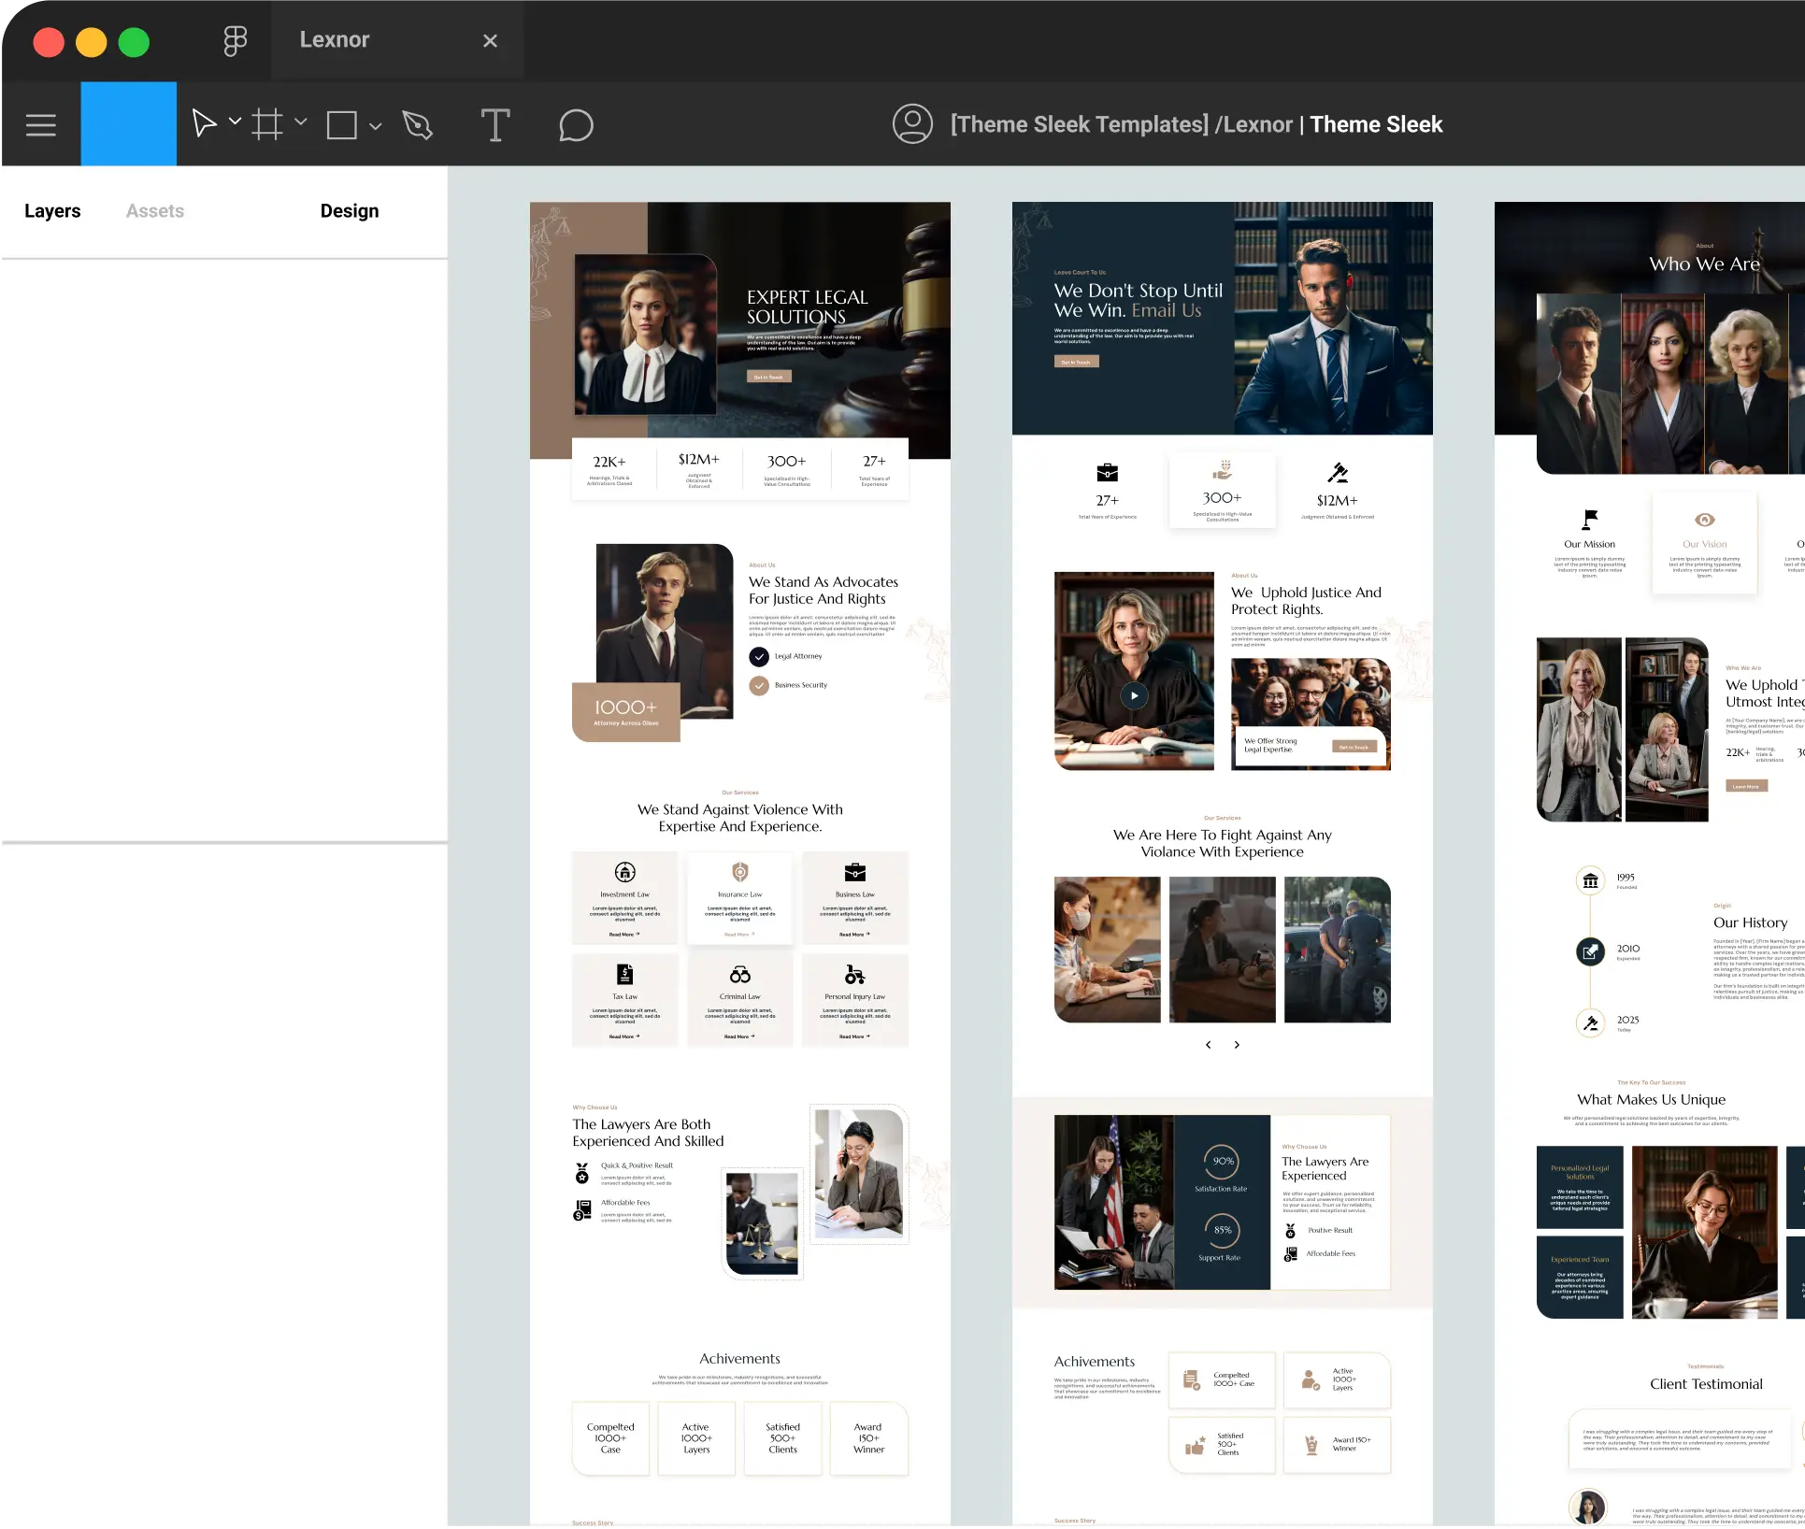Click the blue highlighted toolbar block
The image size is (1805, 1529).
click(128, 124)
